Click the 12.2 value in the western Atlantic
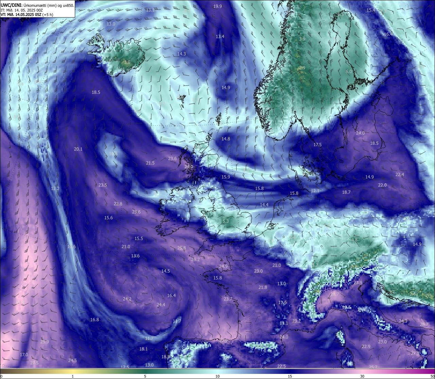This screenshot has height=379, width=435. [x=55, y=189]
